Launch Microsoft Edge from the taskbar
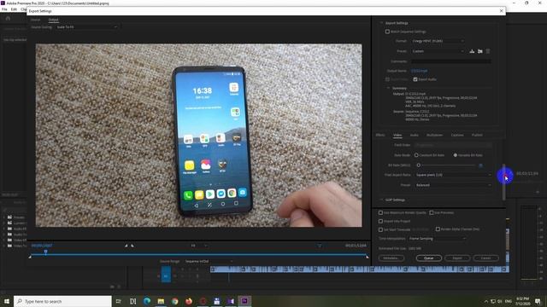The image size is (547, 307). tap(147, 301)
